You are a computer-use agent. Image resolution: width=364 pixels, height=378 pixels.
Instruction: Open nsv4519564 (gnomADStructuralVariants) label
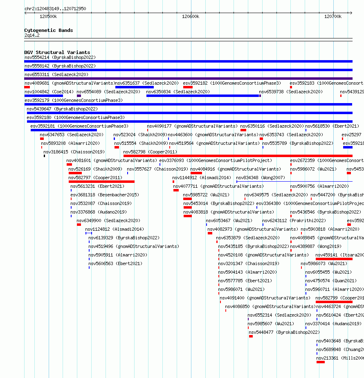tap(214, 144)
